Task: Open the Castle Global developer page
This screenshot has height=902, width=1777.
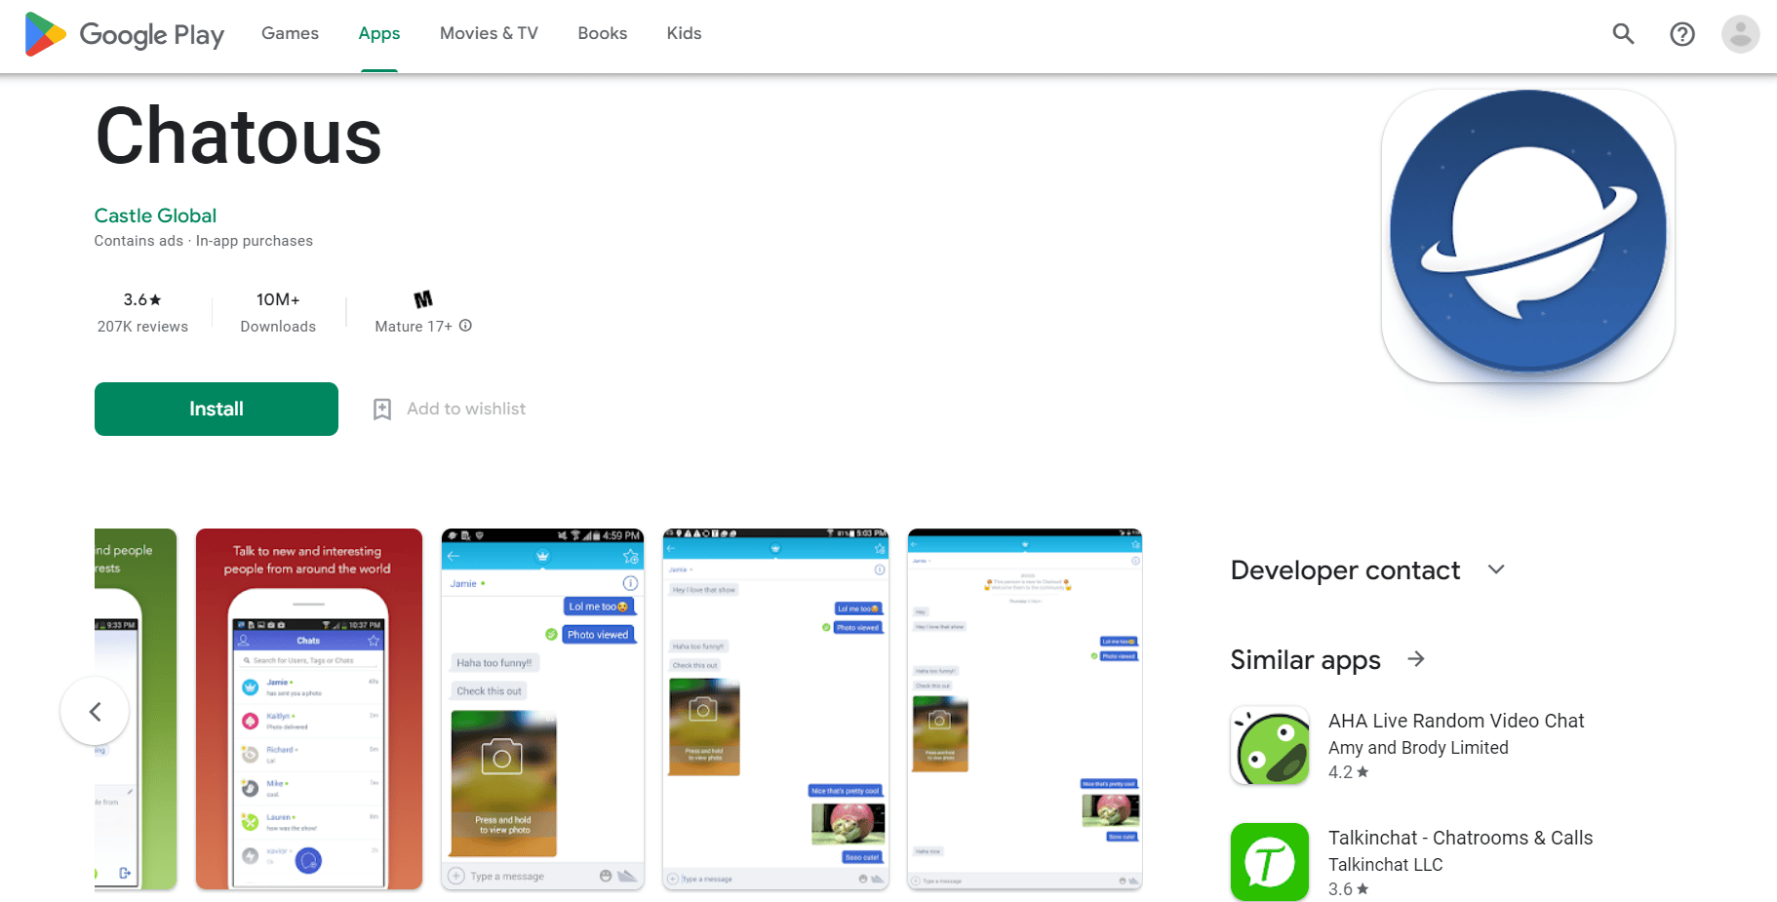Action: coord(155,216)
